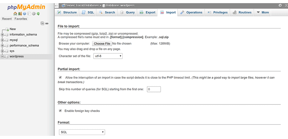The image size is (288, 139).
Task: Click the phpMyAdmin logo
Action: [26, 7]
